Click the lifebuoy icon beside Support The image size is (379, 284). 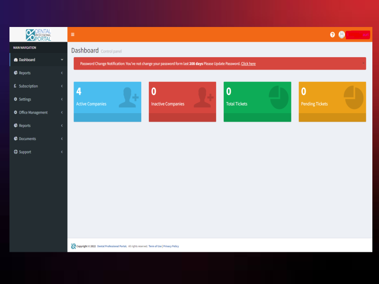(16, 152)
